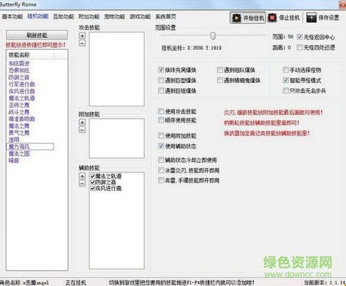Enable 只攻击无名步兵 checkbox
This screenshot has height=286, width=346.
point(286,91)
